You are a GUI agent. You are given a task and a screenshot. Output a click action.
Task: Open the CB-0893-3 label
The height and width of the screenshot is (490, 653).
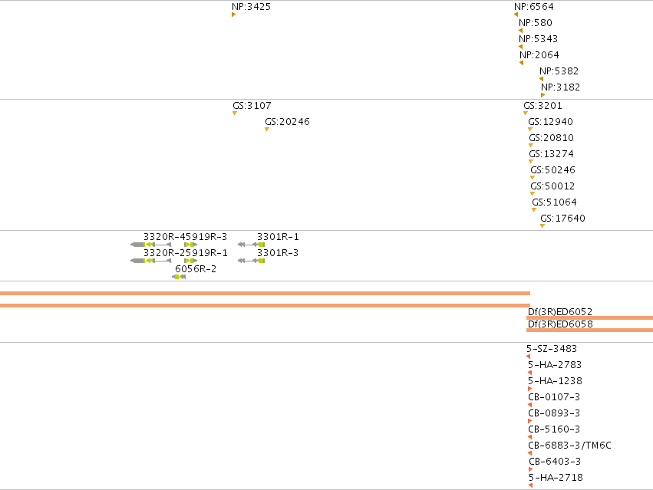(554, 413)
